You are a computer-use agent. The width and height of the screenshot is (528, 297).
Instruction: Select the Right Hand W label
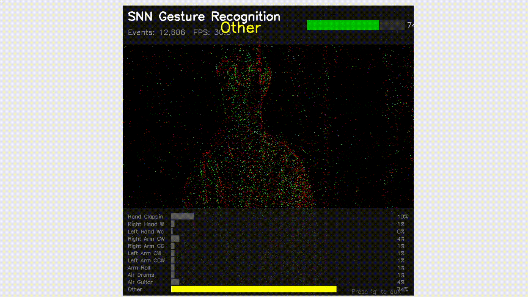coord(145,224)
